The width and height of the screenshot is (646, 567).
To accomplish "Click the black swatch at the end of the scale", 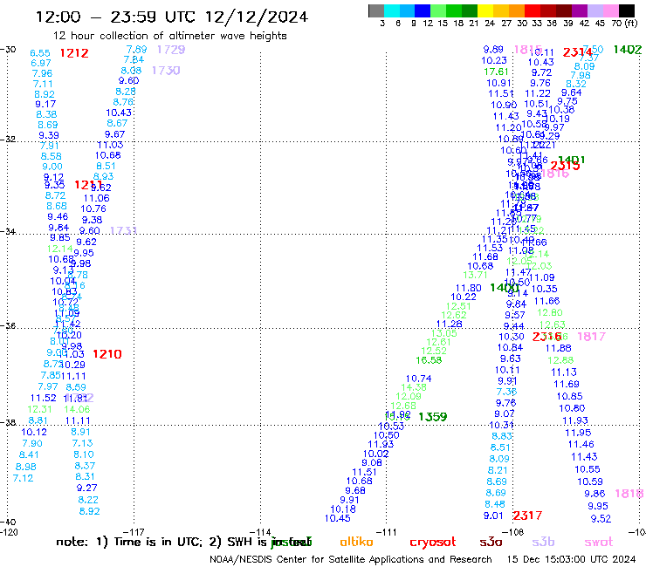I will [x=626, y=10].
